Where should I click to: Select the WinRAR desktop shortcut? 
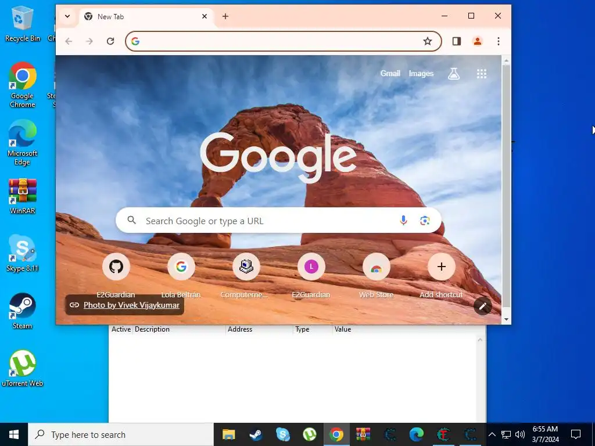(x=23, y=196)
